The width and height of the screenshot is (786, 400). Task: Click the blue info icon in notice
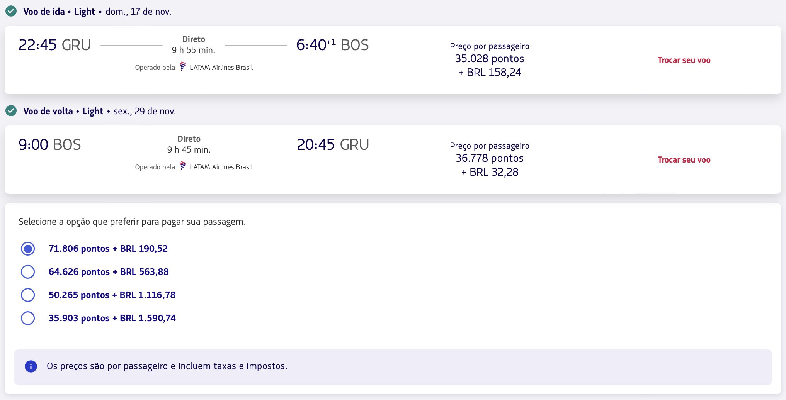tap(31, 366)
